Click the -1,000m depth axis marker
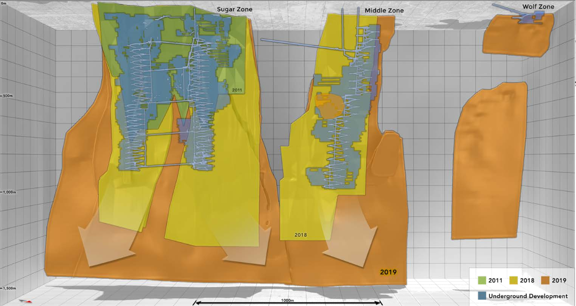 (x=8, y=192)
